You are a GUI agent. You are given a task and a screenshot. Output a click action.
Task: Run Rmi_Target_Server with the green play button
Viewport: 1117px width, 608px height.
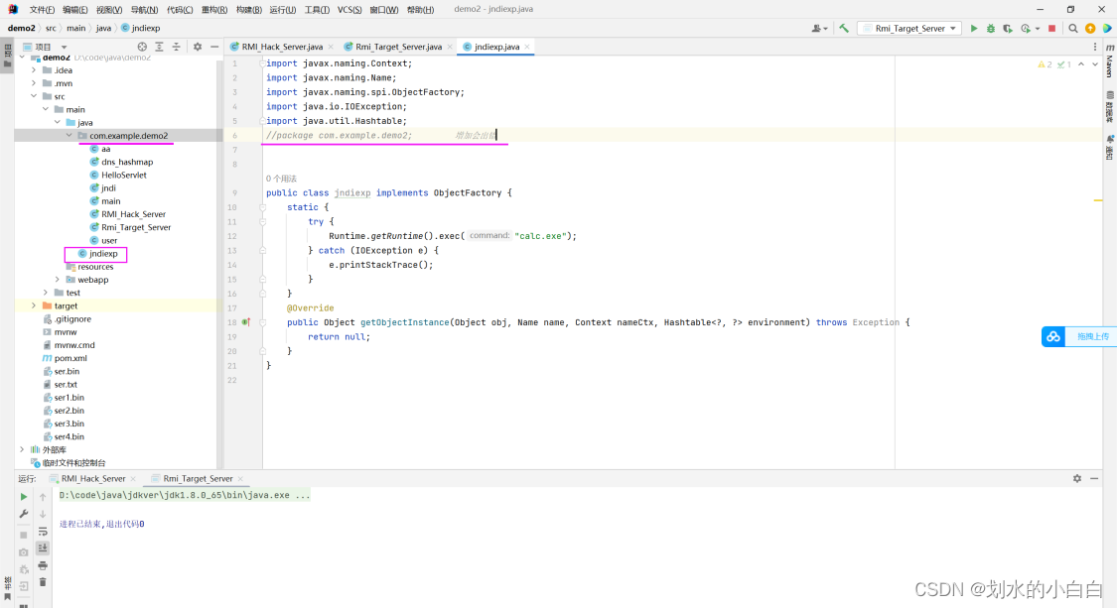pyautogui.click(x=974, y=29)
